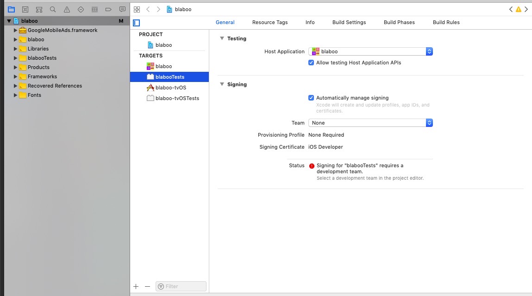Add a new target with plus button
The height and width of the screenshot is (296, 532).
click(136, 286)
